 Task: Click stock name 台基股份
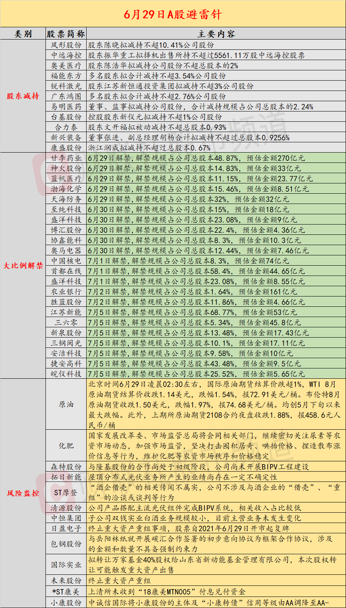(66, 117)
